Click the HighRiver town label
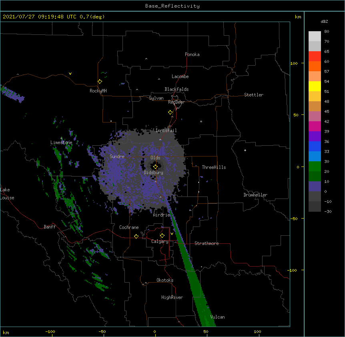Viewport: 345px width, 337px height. click(x=172, y=297)
